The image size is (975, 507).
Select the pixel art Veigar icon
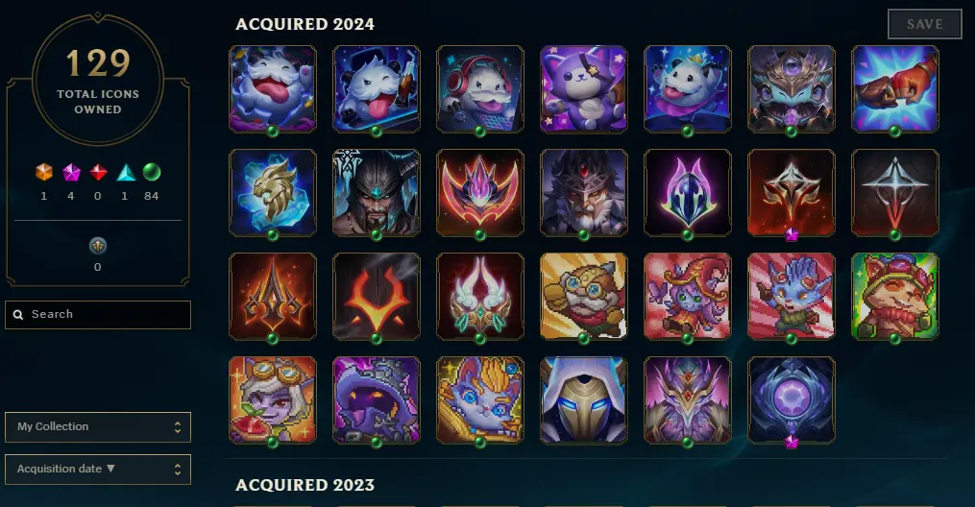click(377, 400)
